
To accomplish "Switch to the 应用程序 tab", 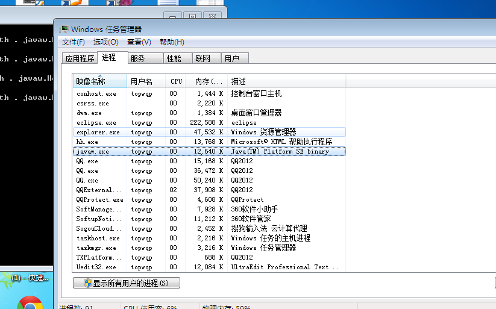I will coord(80,58).
